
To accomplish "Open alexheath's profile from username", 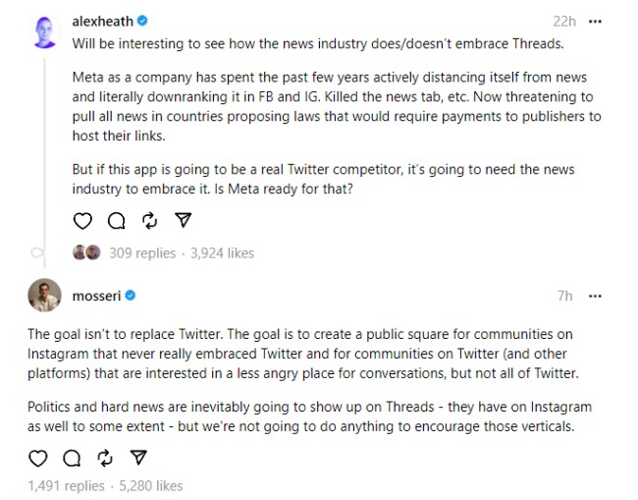I will point(102,22).
